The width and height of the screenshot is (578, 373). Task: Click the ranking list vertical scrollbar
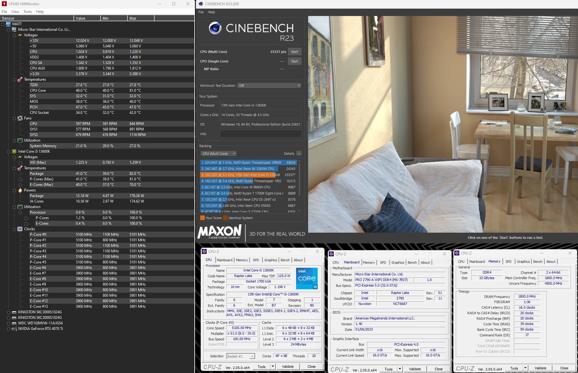click(299, 186)
